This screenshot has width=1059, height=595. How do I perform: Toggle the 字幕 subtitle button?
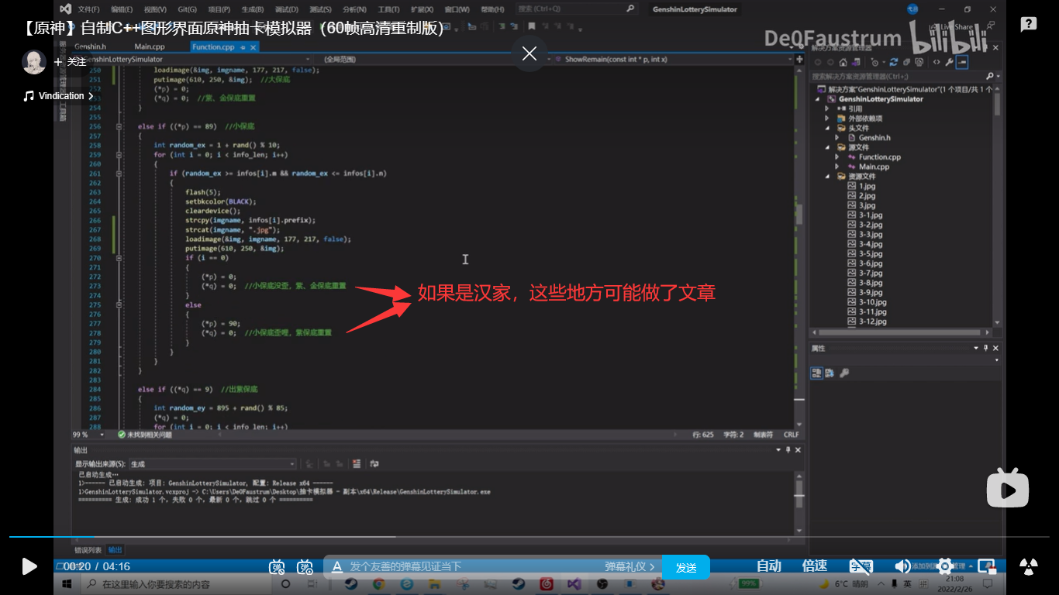(x=861, y=566)
